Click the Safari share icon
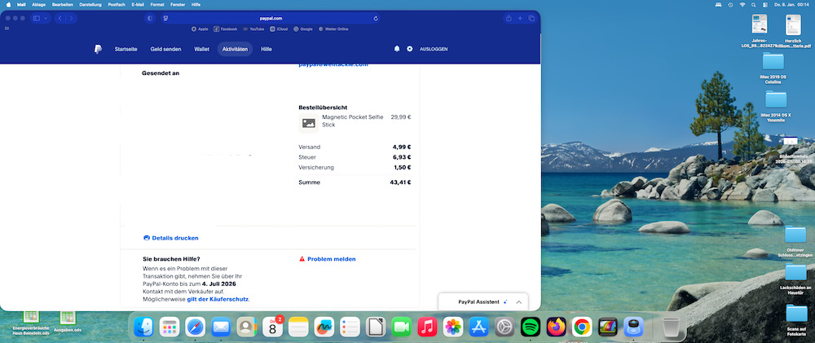The image size is (815, 343). click(509, 18)
